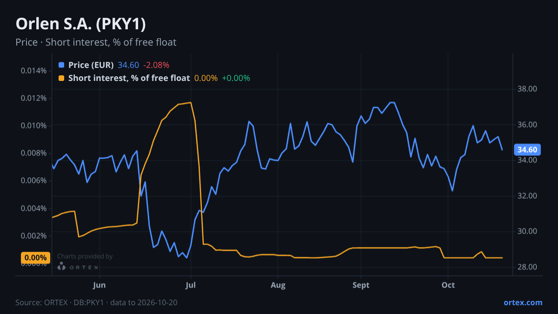
Task: Click the 28.00 right axis label
Action: coord(527,267)
